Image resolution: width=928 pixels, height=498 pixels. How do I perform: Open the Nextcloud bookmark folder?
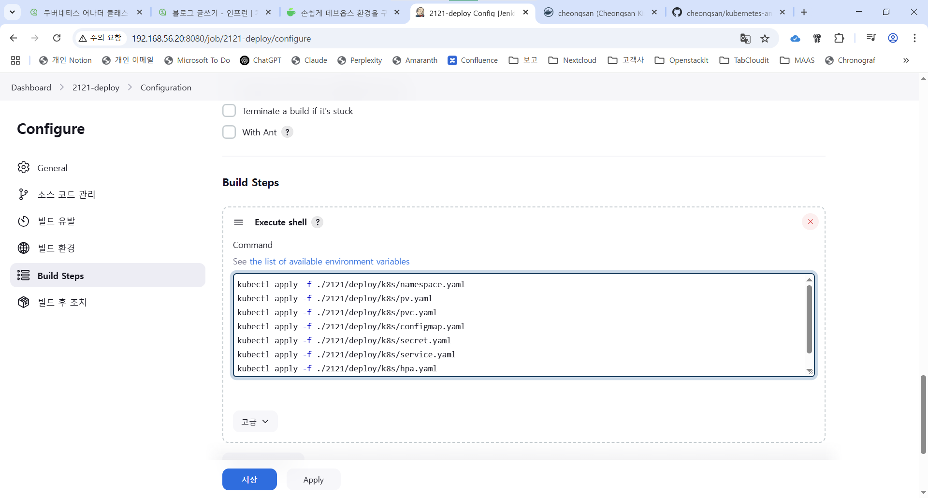coord(572,60)
